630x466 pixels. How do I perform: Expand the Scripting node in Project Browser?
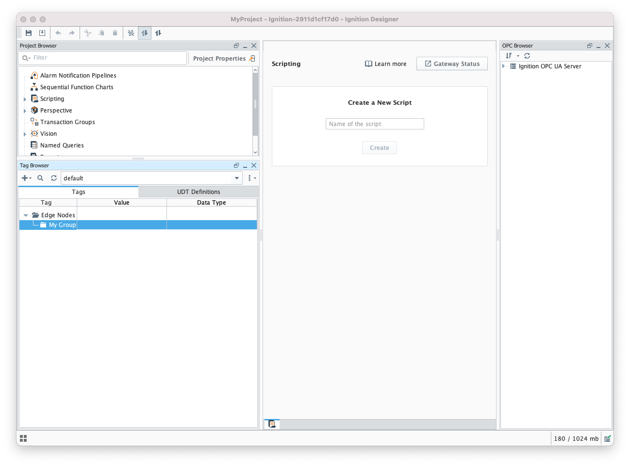(x=25, y=99)
